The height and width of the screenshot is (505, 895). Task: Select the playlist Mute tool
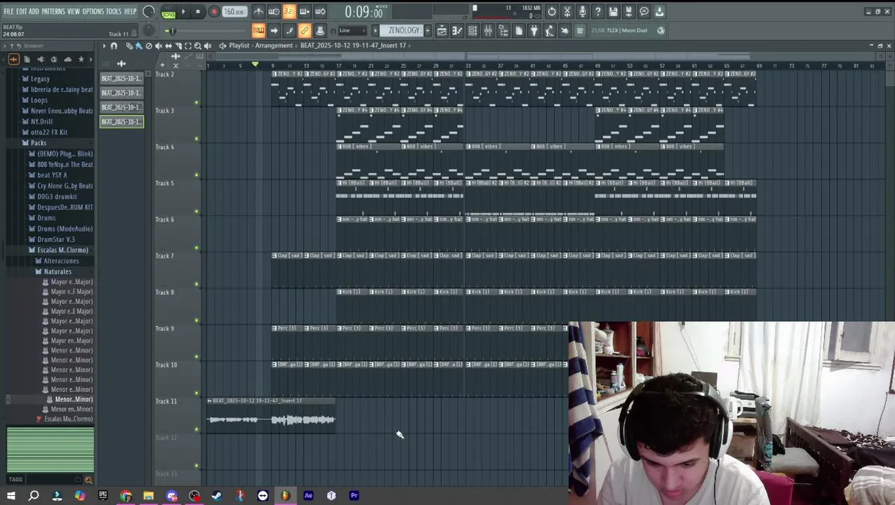coord(159,46)
